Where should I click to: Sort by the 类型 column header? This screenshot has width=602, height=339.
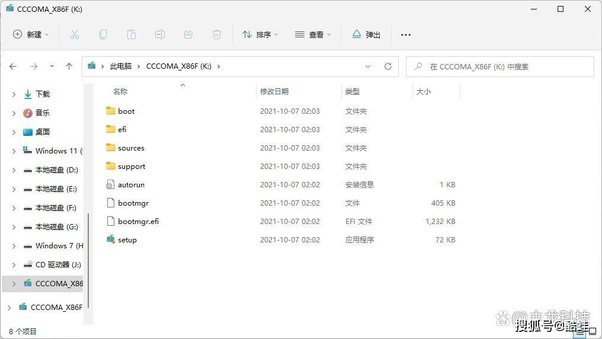pos(352,91)
